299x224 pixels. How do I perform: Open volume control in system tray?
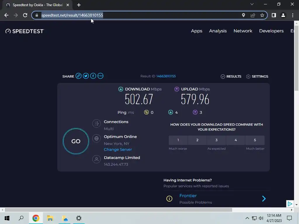tap(261, 218)
